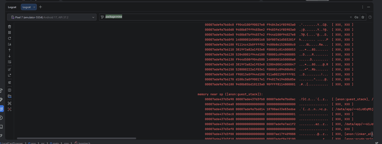This screenshot has height=144, width=382.
Task: Click LocalCardScanner in the breadcrumb bar
Action: pyautogui.click(x=12, y=143)
